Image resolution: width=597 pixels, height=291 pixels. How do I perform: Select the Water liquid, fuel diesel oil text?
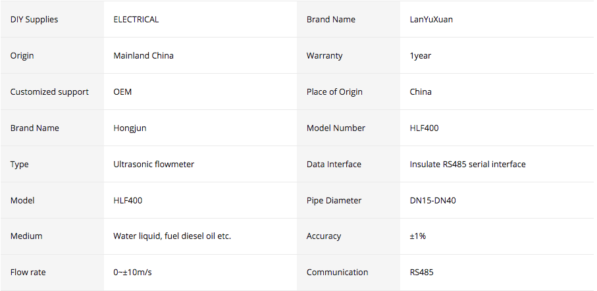(x=172, y=236)
